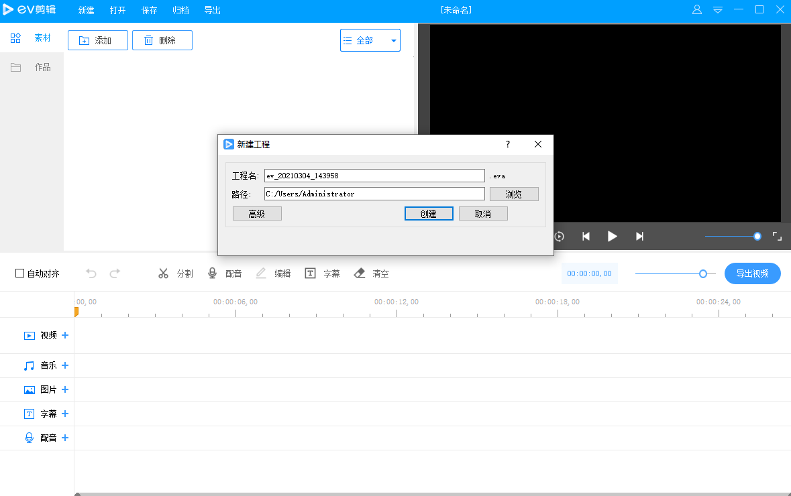The image size is (791, 496).
Task: Play the preview video
Action: coord(612,237)
